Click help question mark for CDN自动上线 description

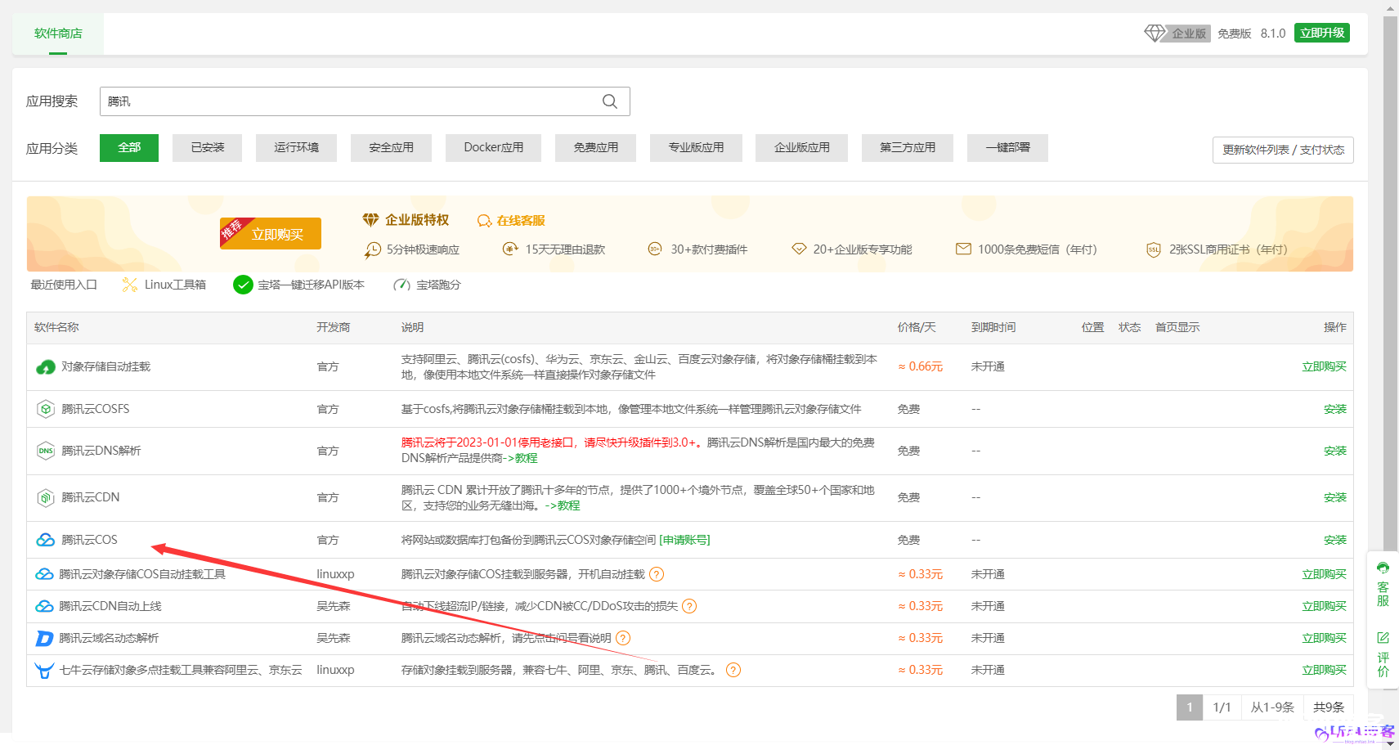689,606
